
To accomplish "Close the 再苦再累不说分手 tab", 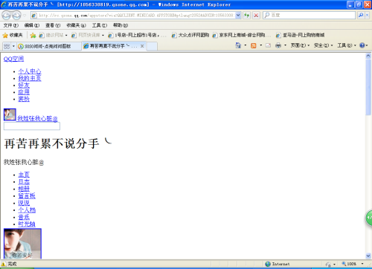I will (142, 46).
